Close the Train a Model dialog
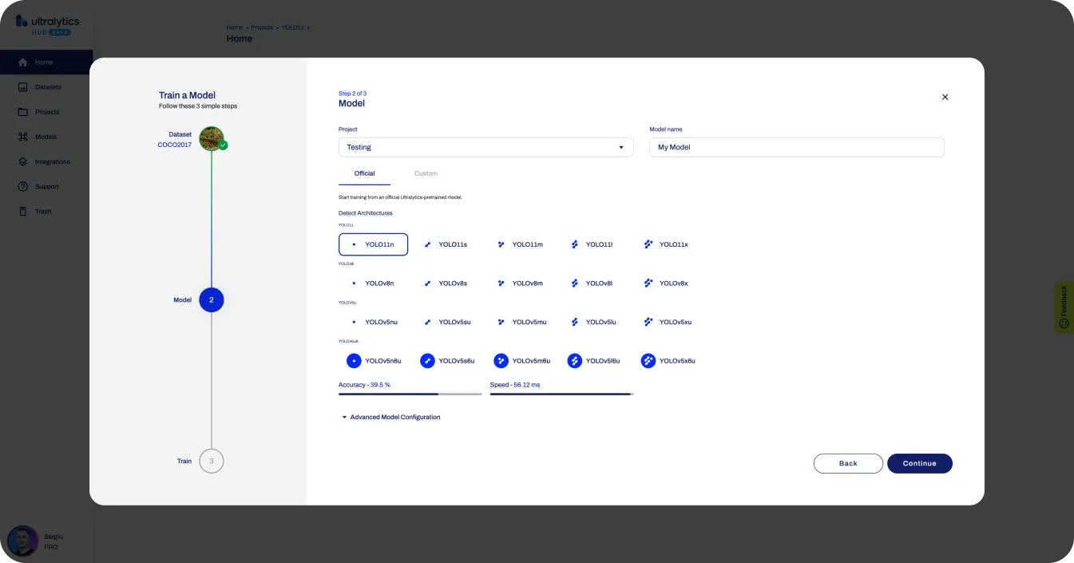1074x563 pixels. pos(945,97)
